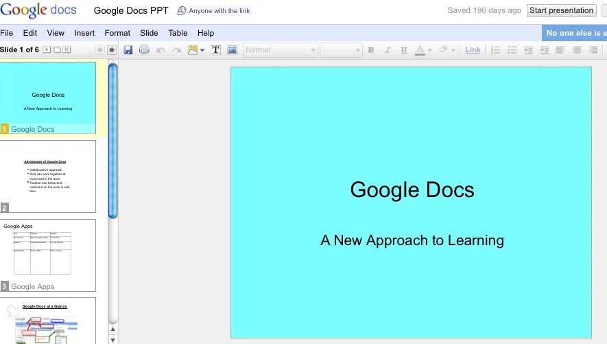Image resolution: width=607 pixels, height=344 pixels.
Task: Click the slide panel scroll up arrow
Action: (x=112, y=330)
